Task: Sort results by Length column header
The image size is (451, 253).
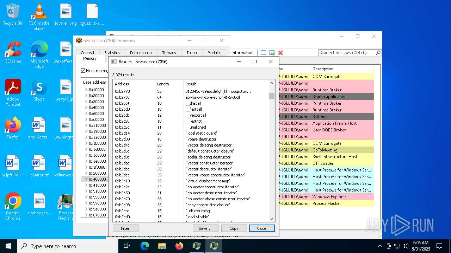Action: (x=169, y=84)
